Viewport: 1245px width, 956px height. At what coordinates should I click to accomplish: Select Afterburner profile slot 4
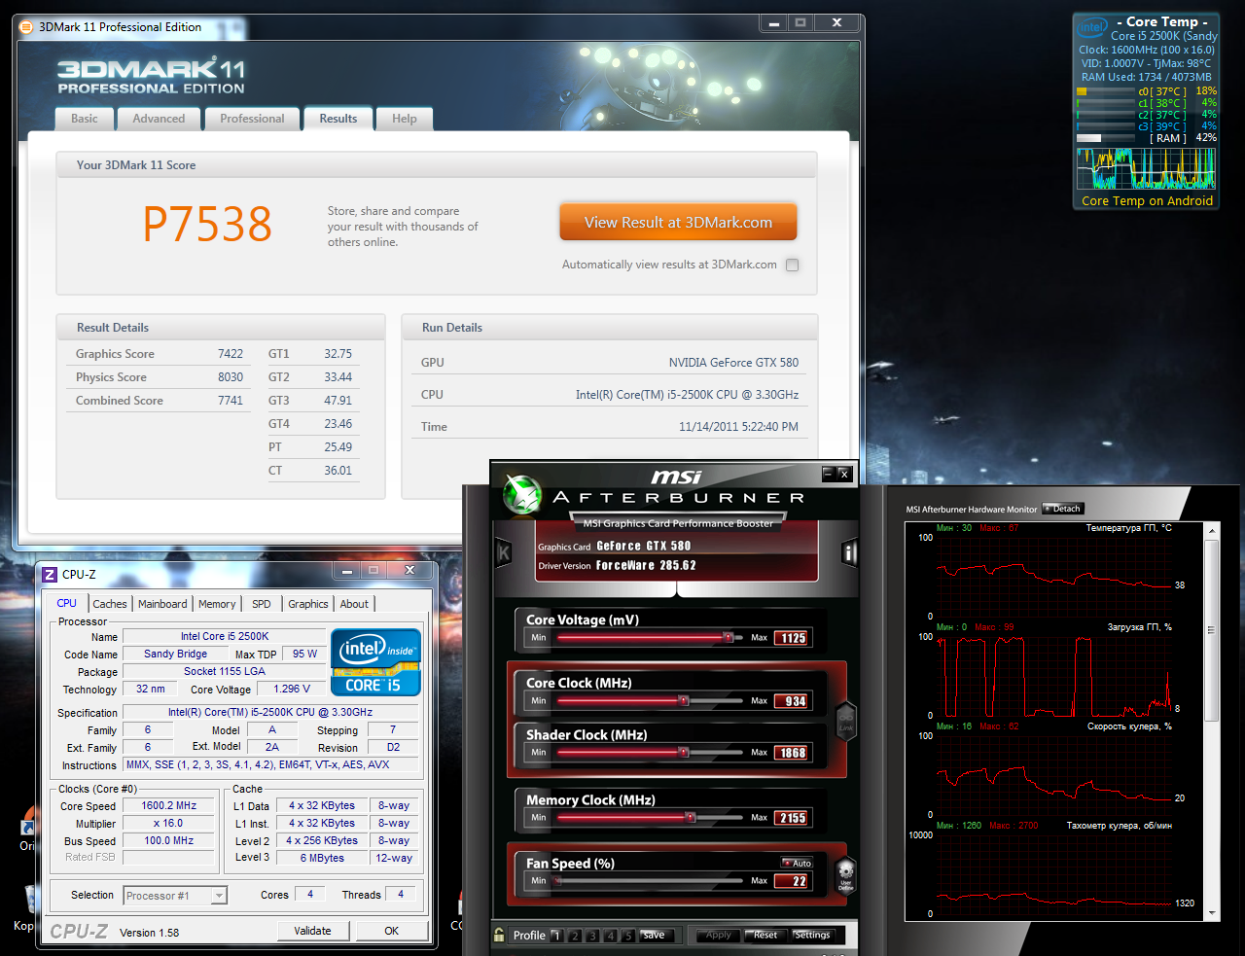click(611, 936)
